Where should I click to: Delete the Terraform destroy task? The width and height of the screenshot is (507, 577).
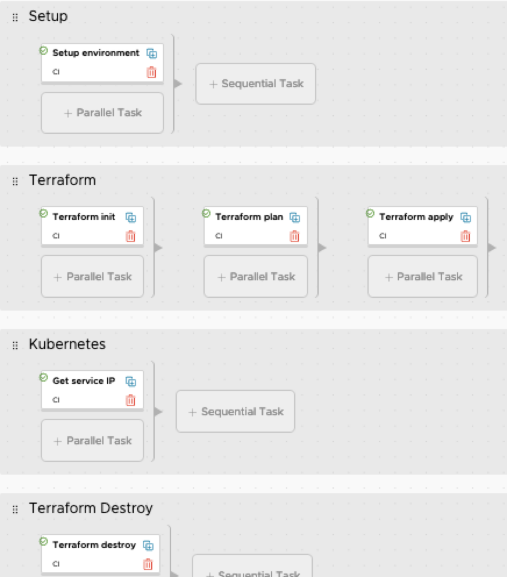pos(148,564)
